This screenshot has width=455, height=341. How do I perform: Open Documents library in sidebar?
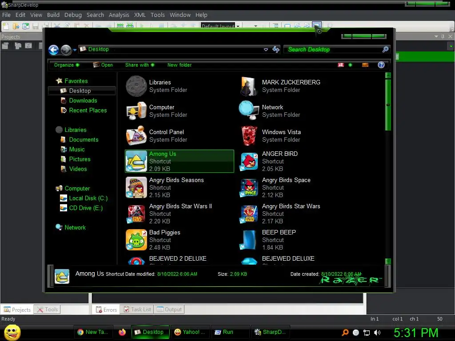(x=84, y=140)
